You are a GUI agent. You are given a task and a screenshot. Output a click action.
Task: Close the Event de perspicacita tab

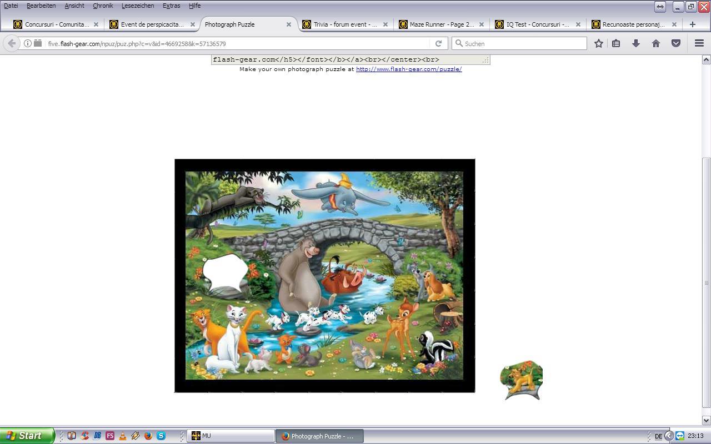tap(193, 24)
